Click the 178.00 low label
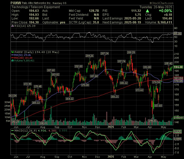 pos(85,85)
